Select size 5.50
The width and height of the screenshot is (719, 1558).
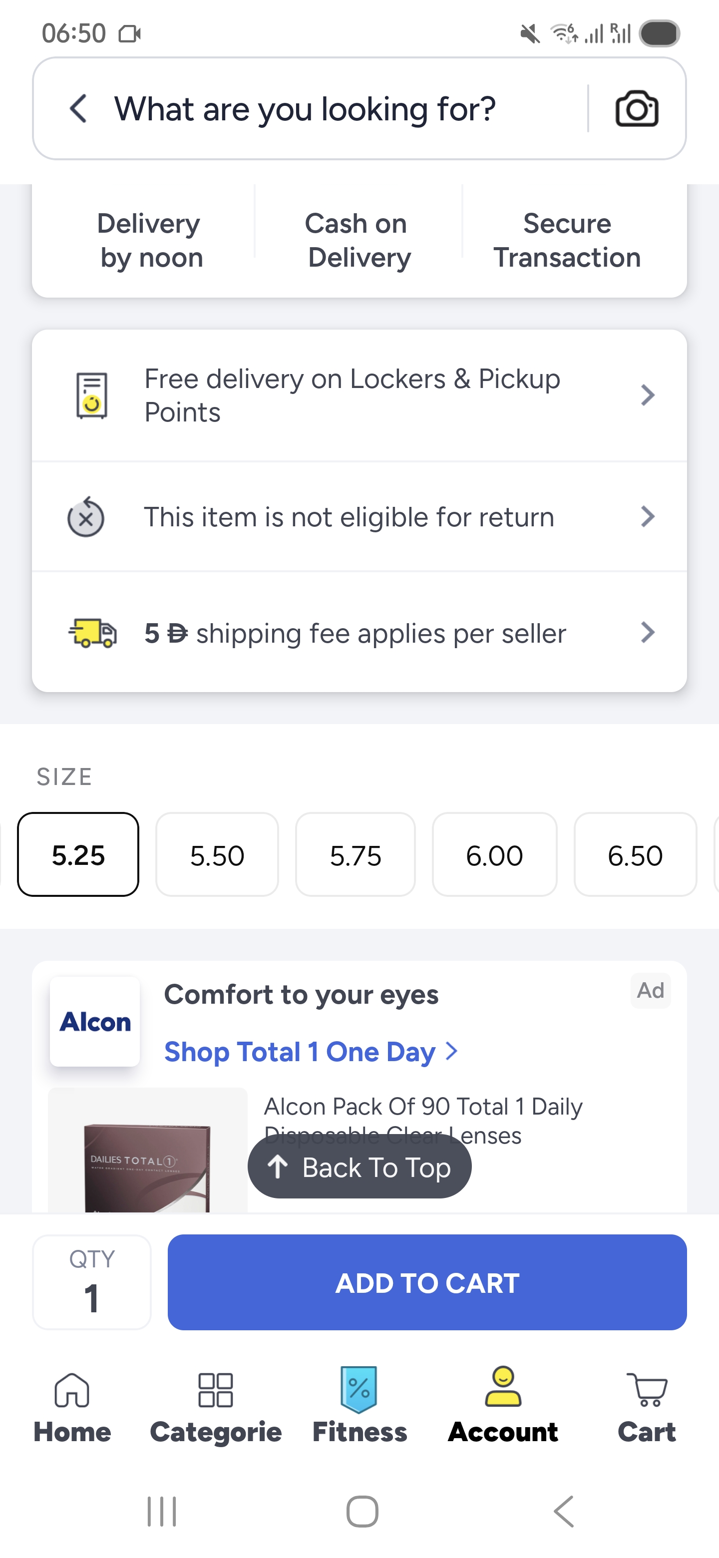[217, 854]
